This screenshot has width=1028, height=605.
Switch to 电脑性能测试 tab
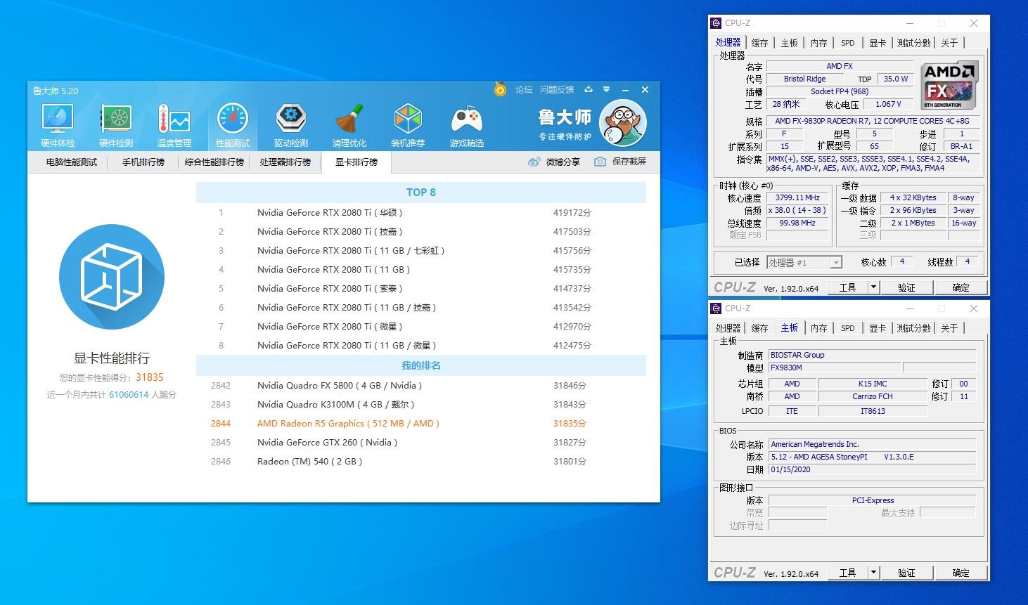72,162
